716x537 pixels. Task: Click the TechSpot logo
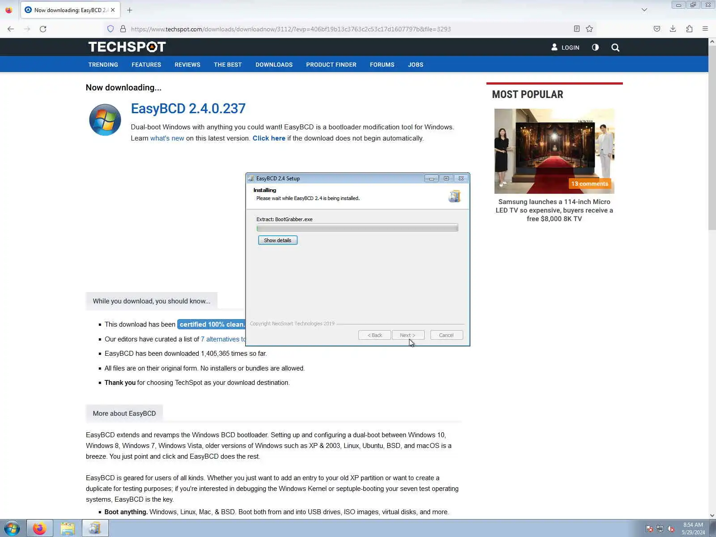point(127,47)
